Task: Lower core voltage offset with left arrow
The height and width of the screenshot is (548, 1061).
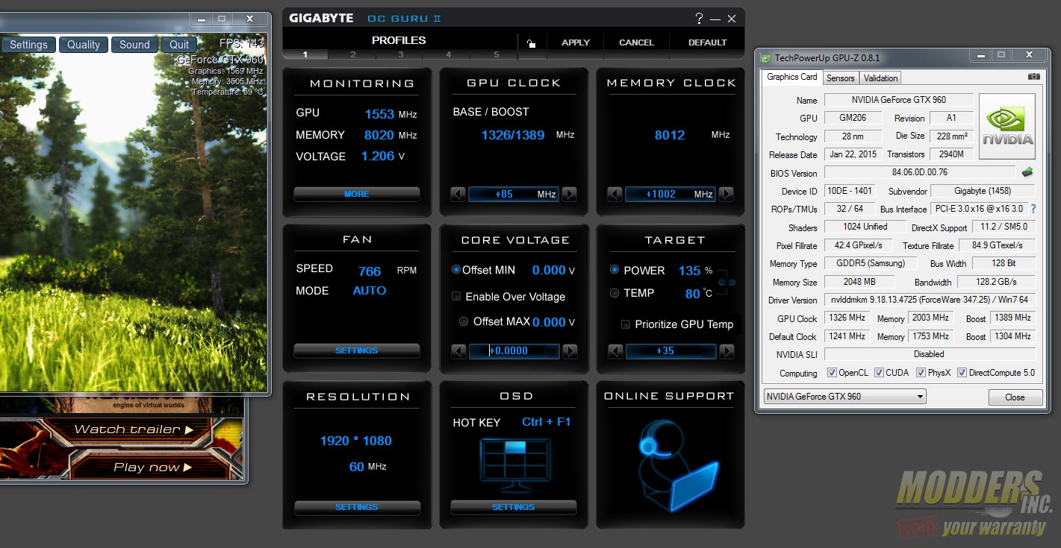Action: [x=458, y=351]
